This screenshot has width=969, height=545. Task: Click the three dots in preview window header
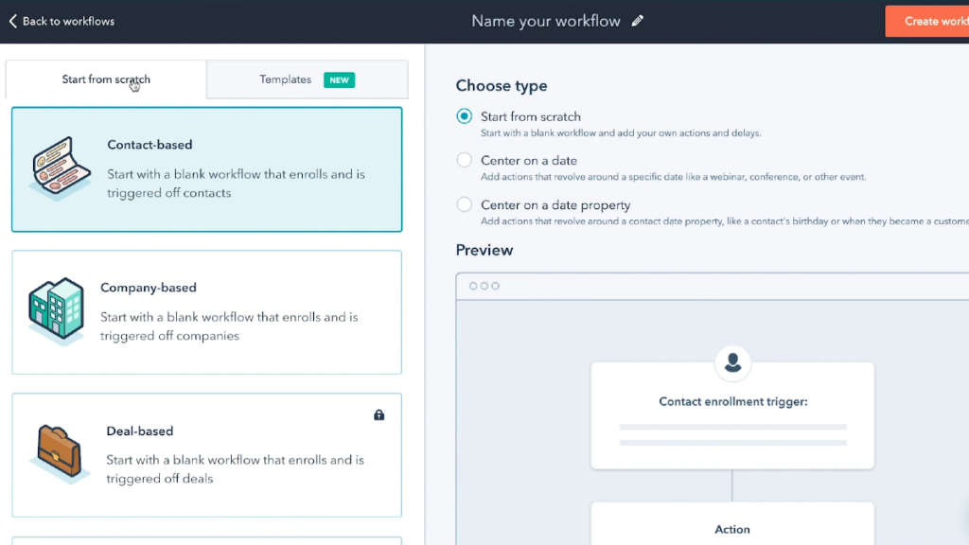484,286
